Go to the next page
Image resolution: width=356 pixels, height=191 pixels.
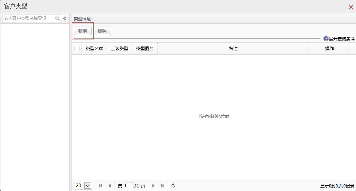(153, 186)
